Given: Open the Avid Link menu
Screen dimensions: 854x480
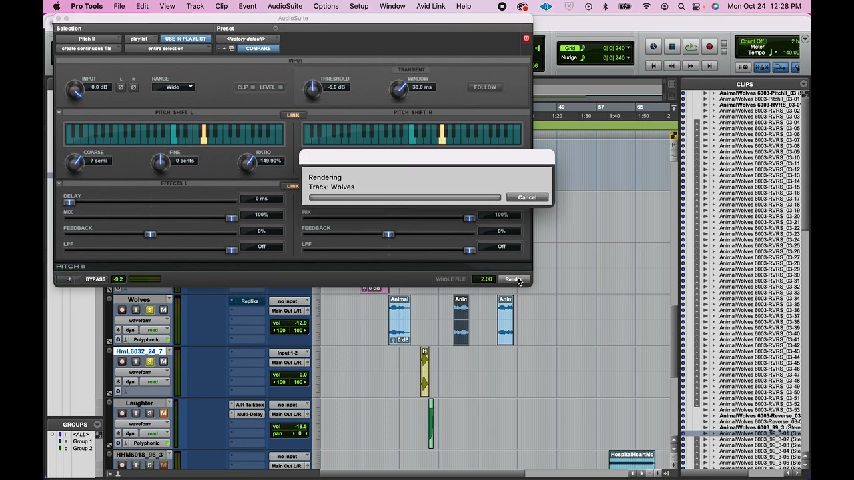Looking at the screenshot, I should tap(430, 6).
